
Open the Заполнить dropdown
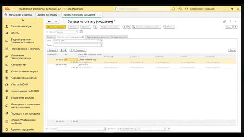tap(80, 50)
